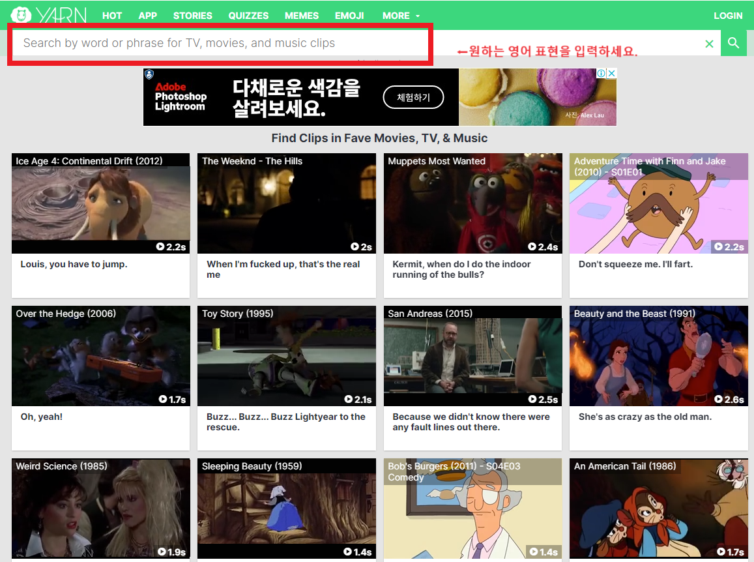This screenshot has width=754, height=562.
Task: Click the YARN wordmark
Action: click(x=61, y=16)
